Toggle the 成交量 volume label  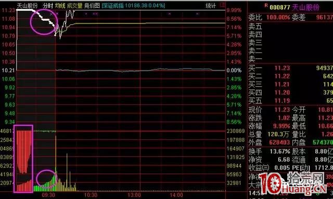[x=74, y=6]
